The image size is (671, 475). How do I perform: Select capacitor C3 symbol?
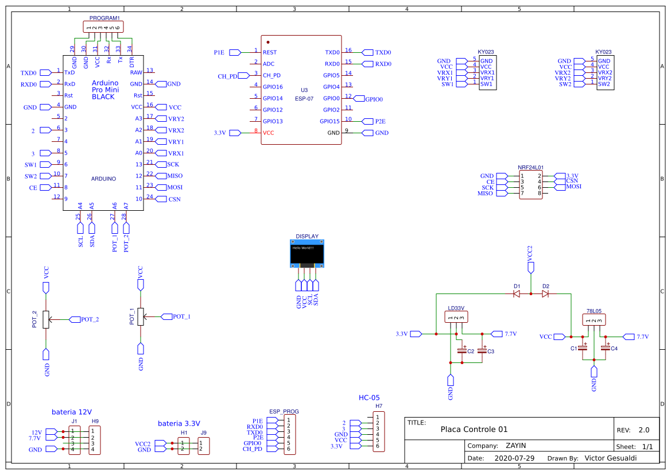click(482, 351)
